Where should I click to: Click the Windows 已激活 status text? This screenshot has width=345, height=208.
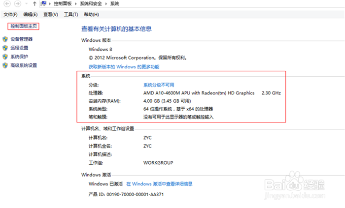tap(105, 184)
